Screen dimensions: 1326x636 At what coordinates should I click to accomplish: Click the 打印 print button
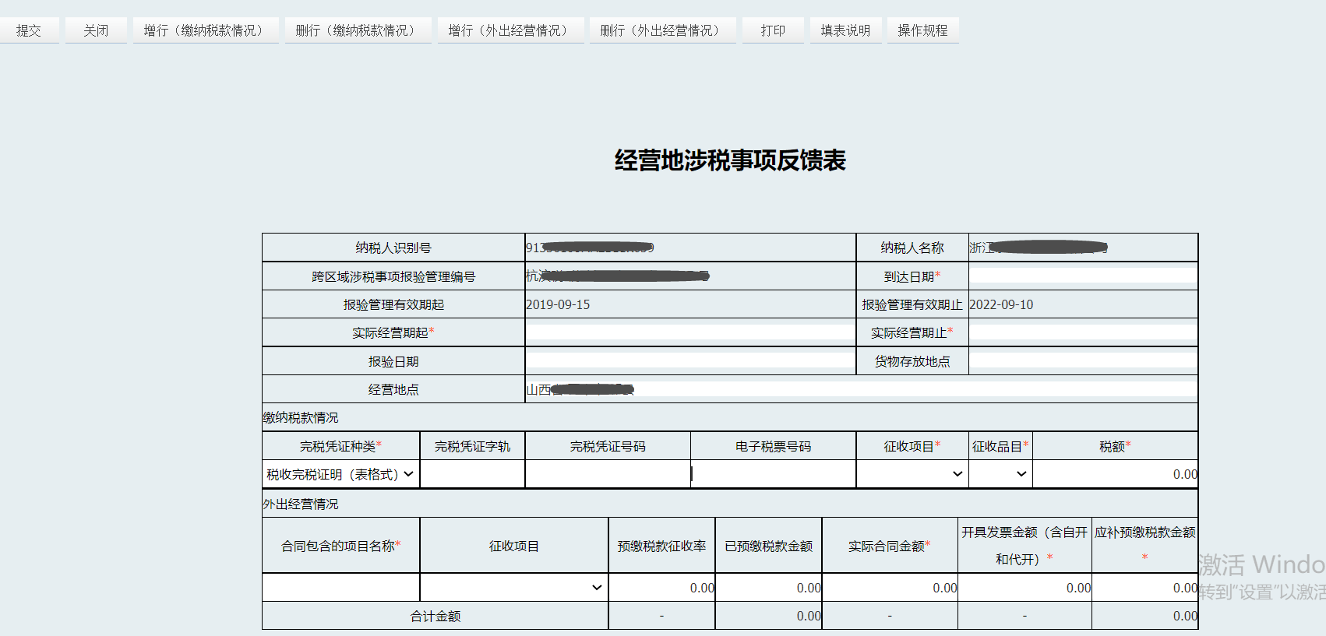(x=773, y=30)
